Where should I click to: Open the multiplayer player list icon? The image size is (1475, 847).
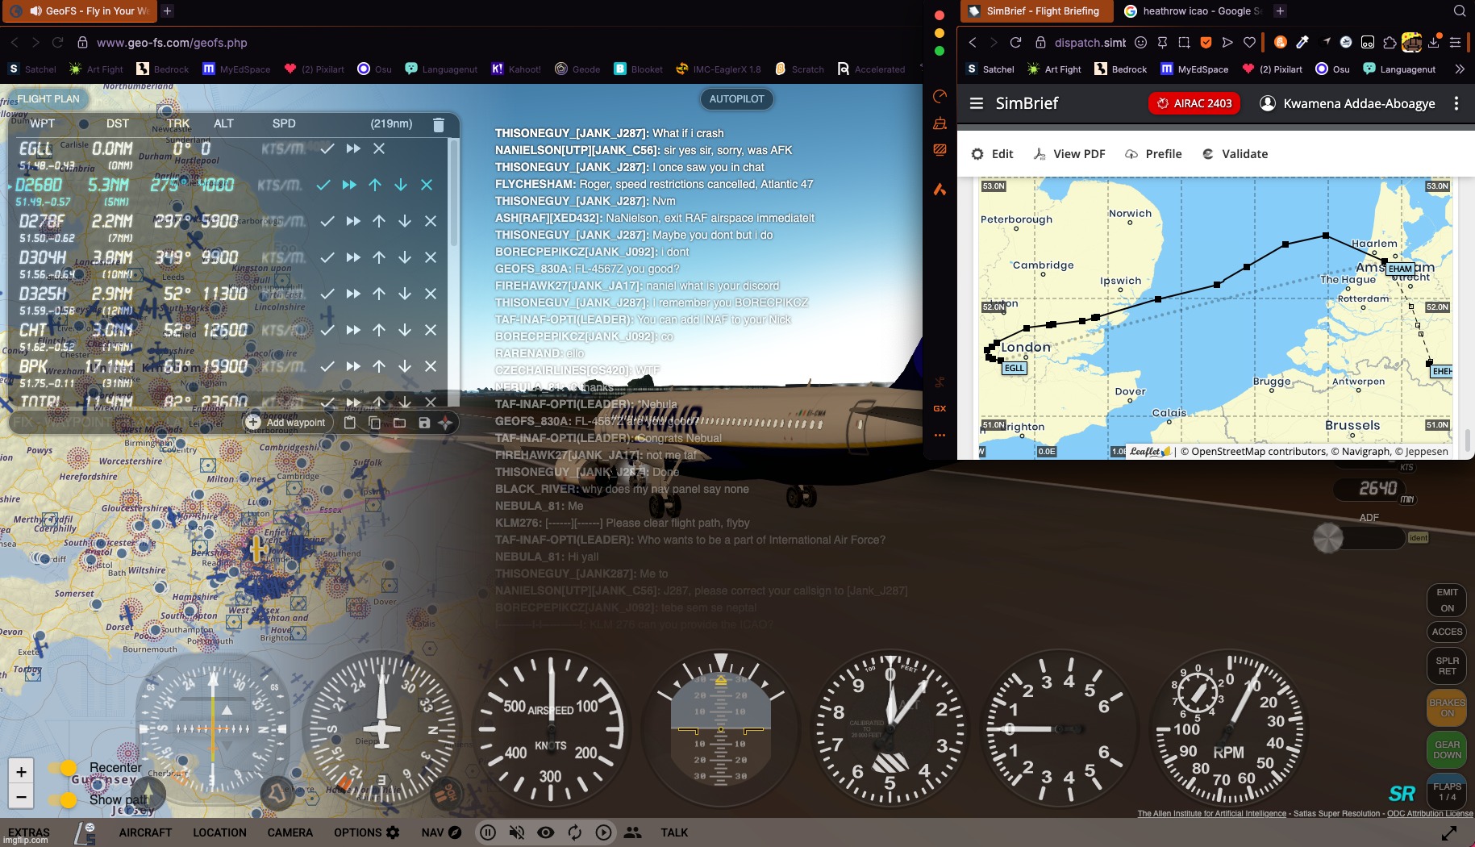tap(633, 832)
